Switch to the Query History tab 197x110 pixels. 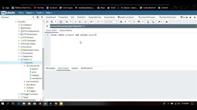[66, 31]
